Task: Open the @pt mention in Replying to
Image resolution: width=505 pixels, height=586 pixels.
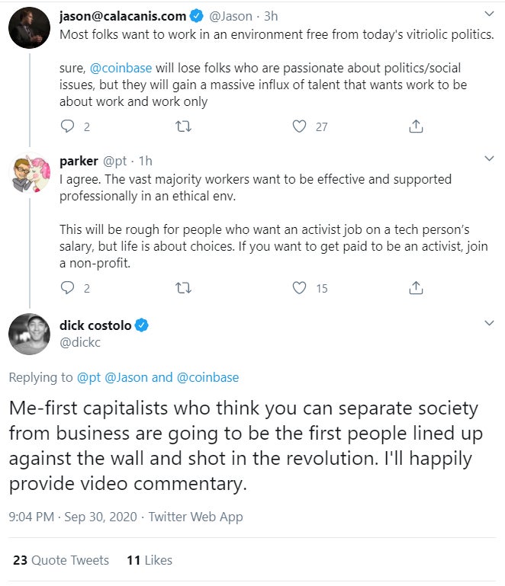Action: 86,377
